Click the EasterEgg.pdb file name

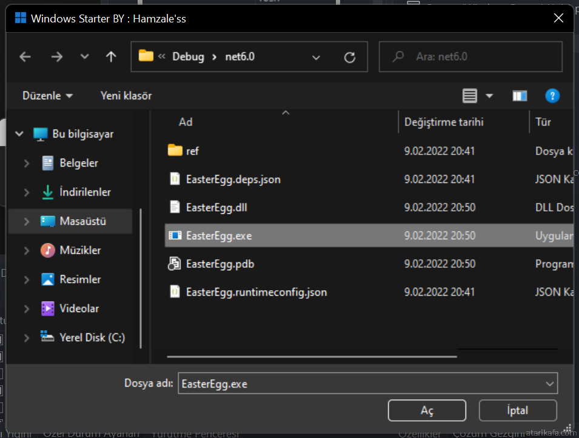point(220,264)
